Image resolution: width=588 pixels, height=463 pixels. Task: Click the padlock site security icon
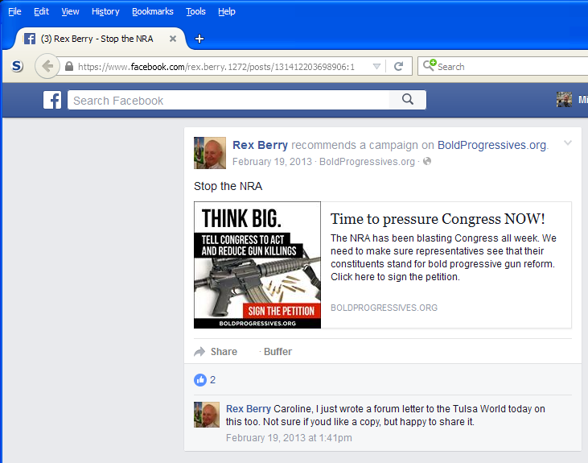(69, 67)
